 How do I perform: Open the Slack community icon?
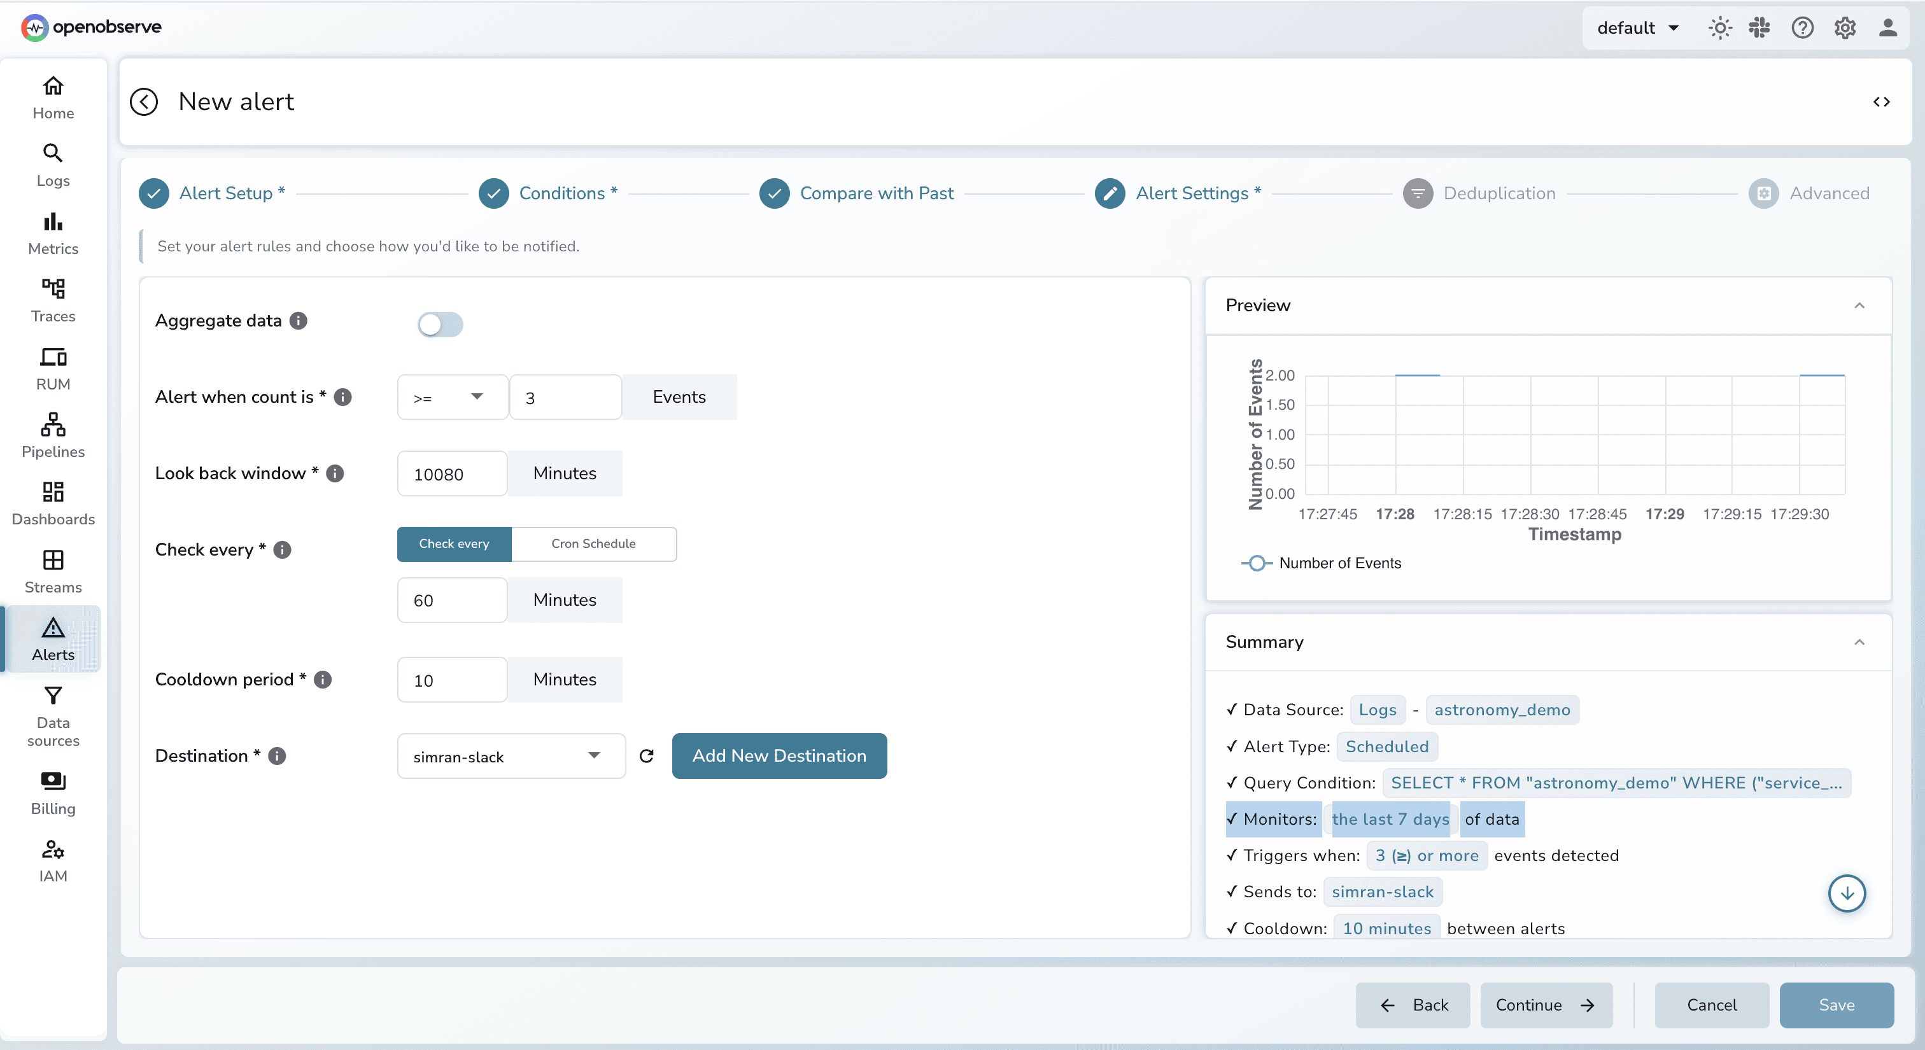(1760, 27)
